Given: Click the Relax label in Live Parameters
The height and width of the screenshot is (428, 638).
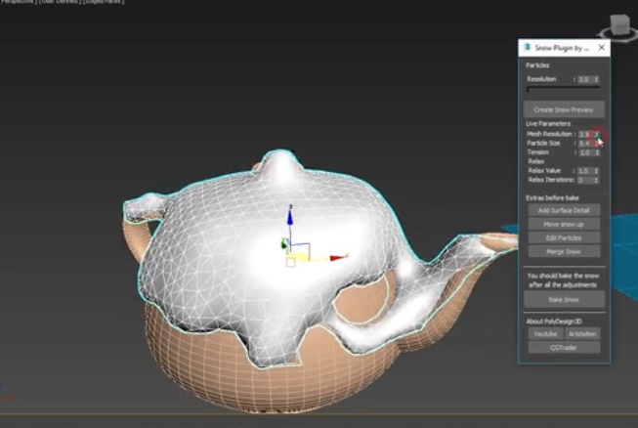Looking at the screenshot, I should click(x=535, y=161).
